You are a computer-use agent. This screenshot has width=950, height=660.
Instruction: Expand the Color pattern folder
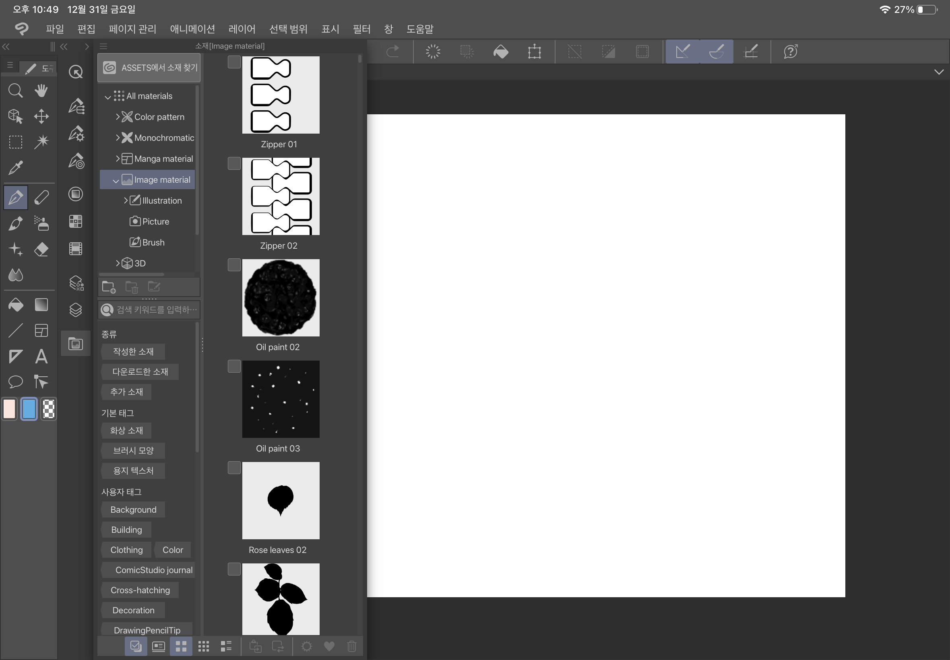tap(118, 117)
